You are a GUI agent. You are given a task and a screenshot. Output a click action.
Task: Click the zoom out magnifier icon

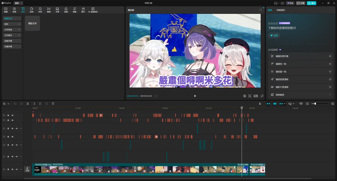point(307,104)
